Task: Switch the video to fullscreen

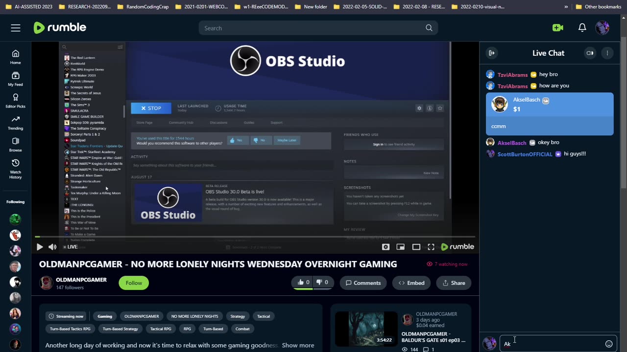Action: [x=431, y=247]
